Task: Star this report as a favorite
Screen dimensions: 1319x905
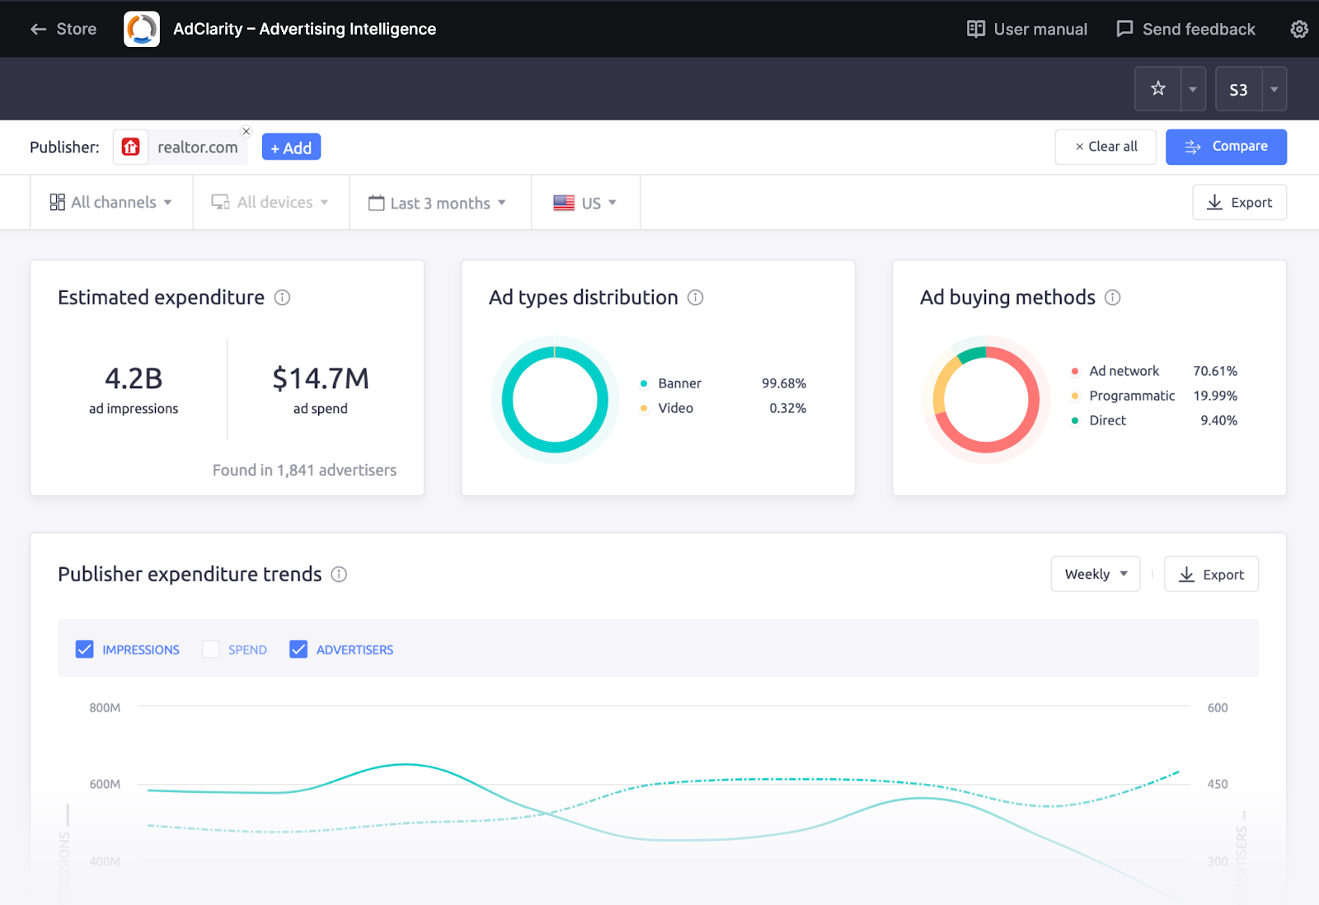Action: tap(1157, 88)
